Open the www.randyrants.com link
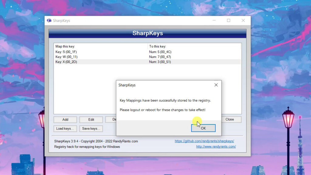311x175 pixels. point(216,147)
